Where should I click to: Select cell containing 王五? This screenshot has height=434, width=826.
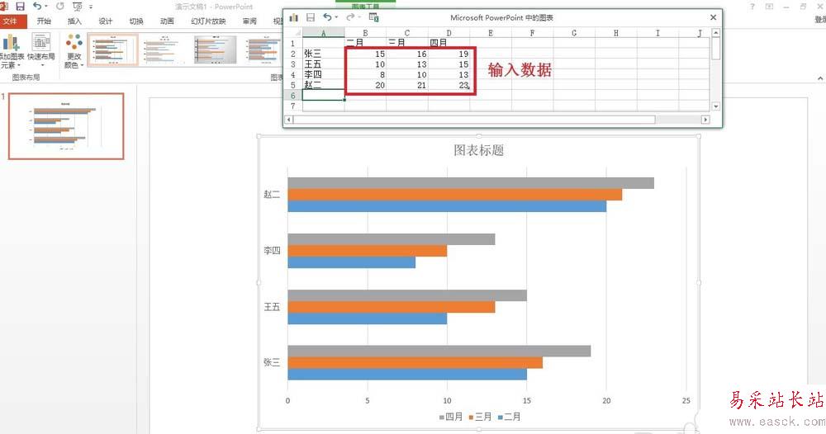pos(324,64)
